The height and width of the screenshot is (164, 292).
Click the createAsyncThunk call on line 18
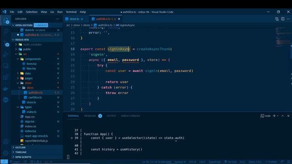pos(153,49)
